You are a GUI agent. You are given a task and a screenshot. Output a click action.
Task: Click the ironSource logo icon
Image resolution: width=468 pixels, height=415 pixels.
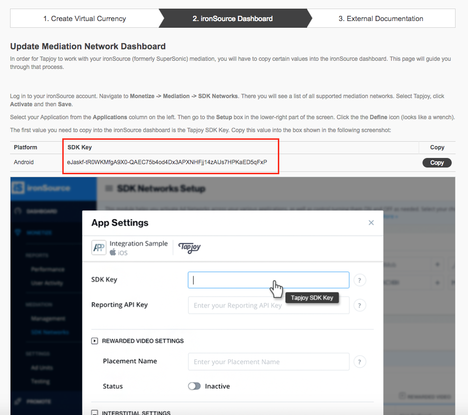point(18,188)
